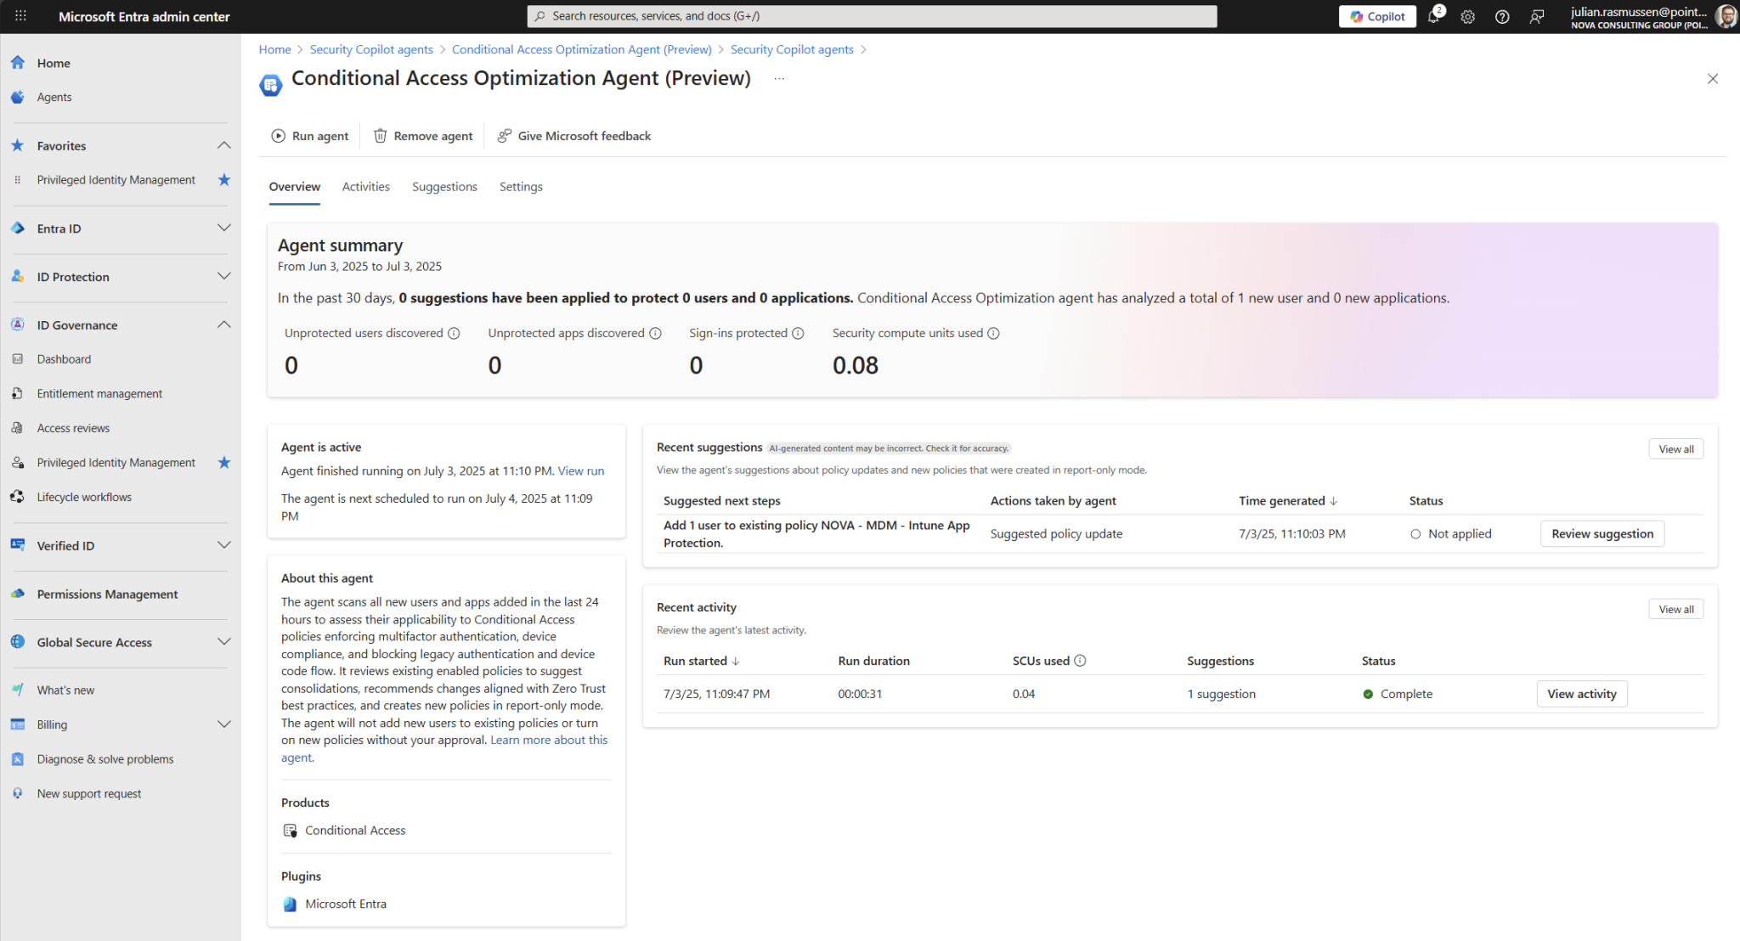
Task: Click the Remove agent trash icon
Action: coord(380,136)
